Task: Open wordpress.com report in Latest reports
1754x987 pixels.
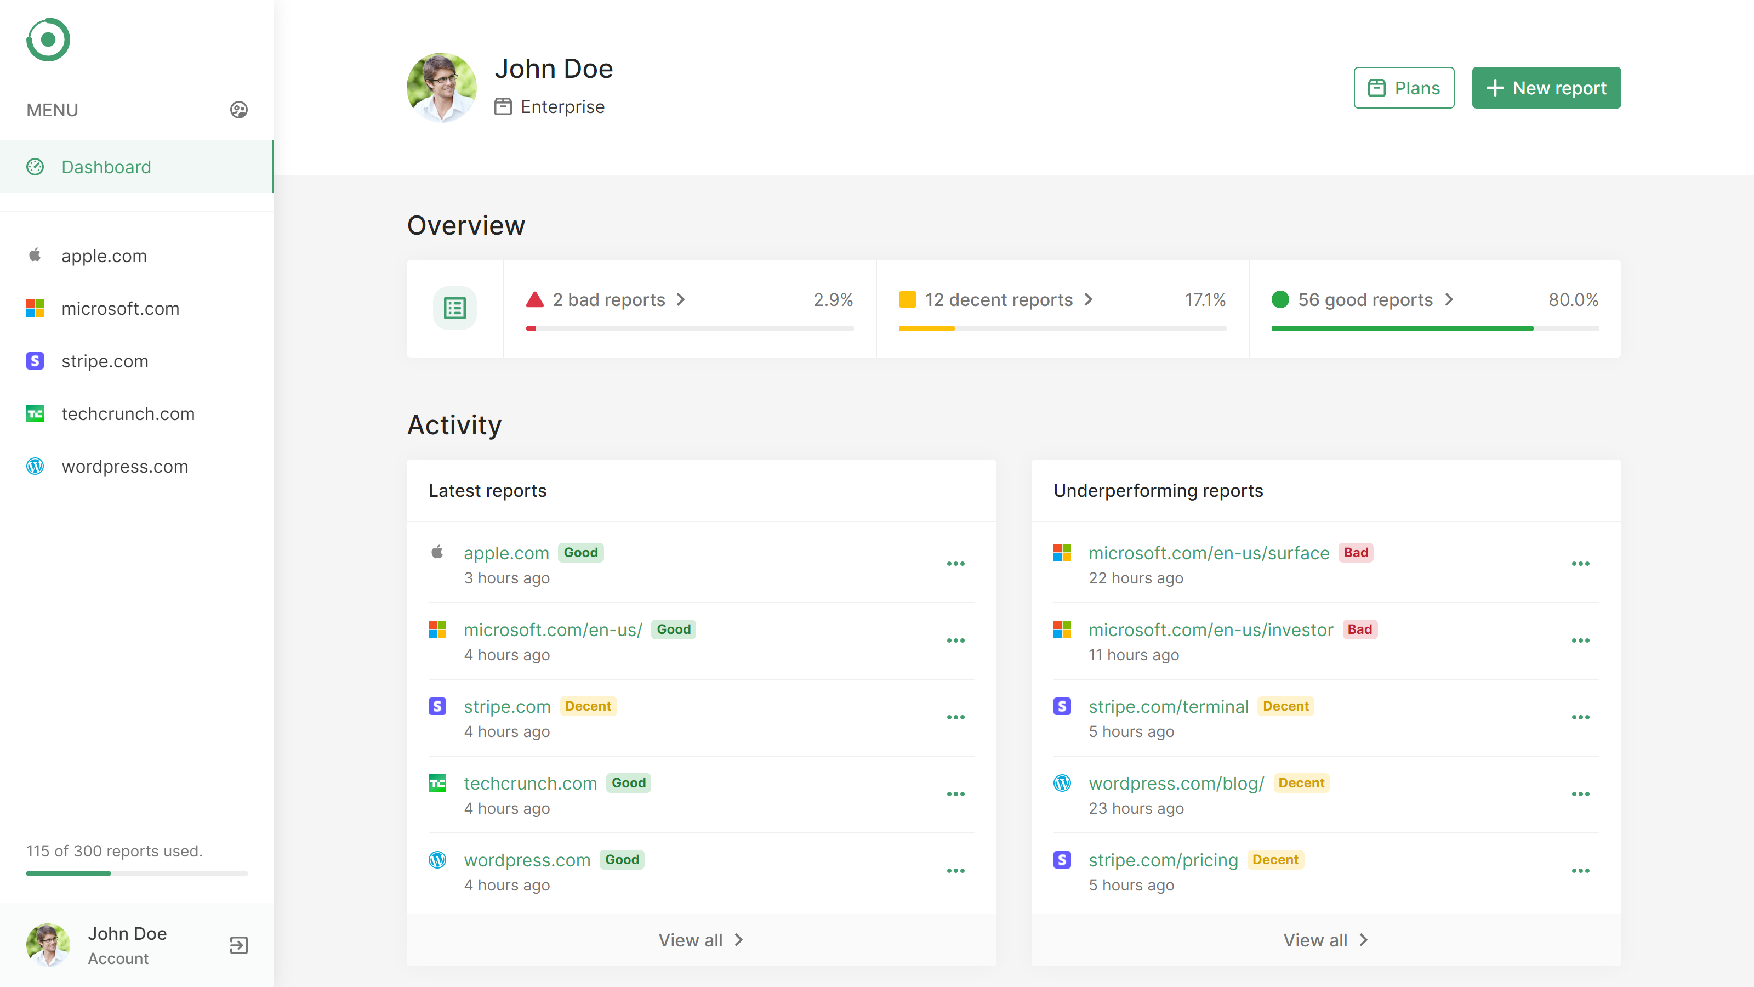Action: (x=527, y=860)
